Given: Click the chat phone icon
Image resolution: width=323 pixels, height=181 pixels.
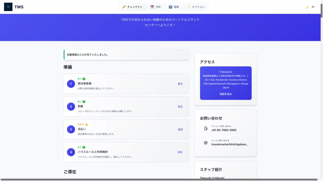Looking at the screenshot, I should tap(206, 129).
